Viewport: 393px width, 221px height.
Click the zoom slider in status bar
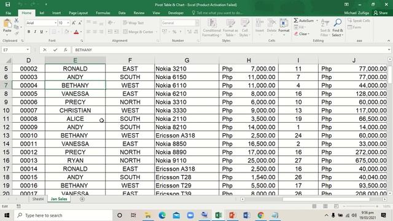360,206
